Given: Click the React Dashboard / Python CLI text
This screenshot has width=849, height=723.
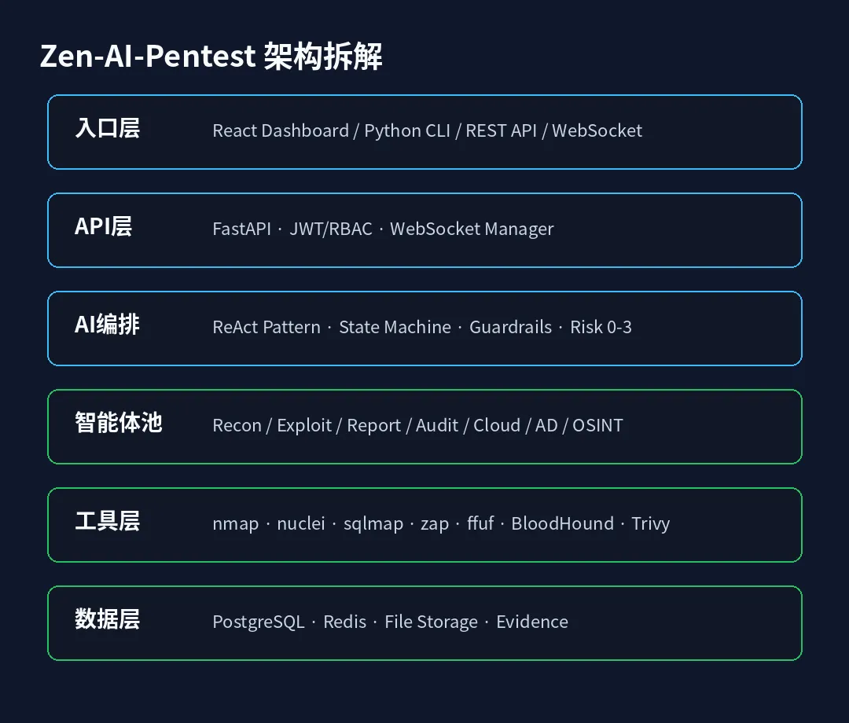Looking at the screenshot, I should click(332, 131).
